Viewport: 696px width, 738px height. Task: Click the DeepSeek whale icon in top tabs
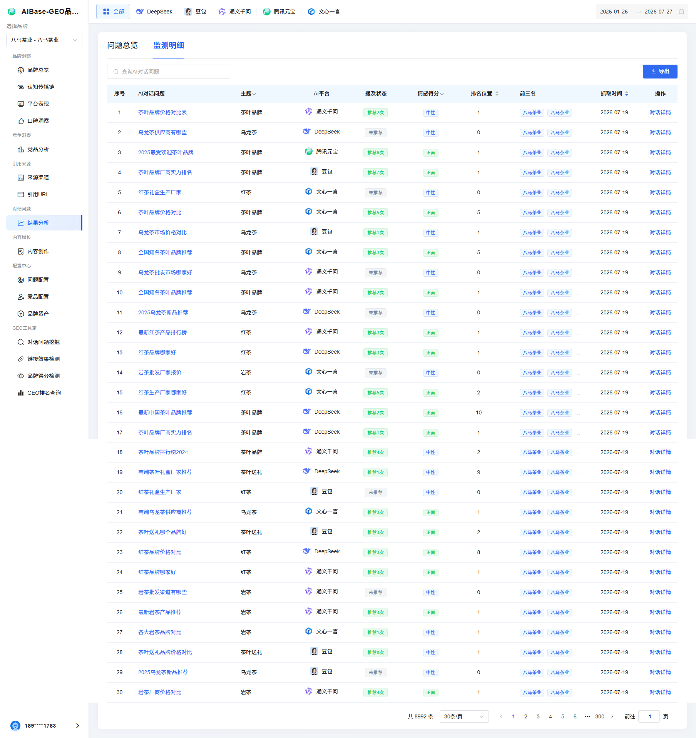[140, 12]
